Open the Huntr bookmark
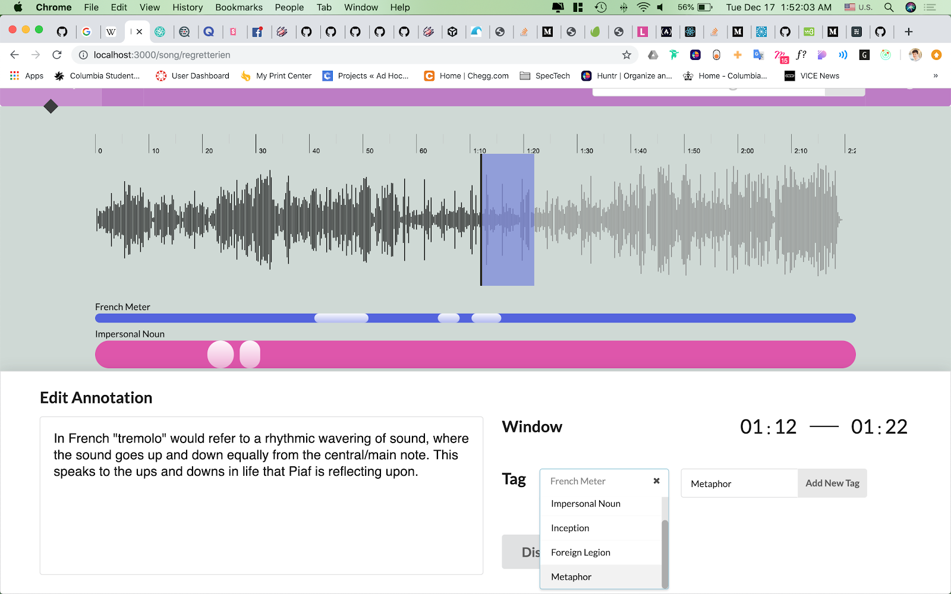The width and height of the screenshot is (951, 594). click(x=626, y=75)
